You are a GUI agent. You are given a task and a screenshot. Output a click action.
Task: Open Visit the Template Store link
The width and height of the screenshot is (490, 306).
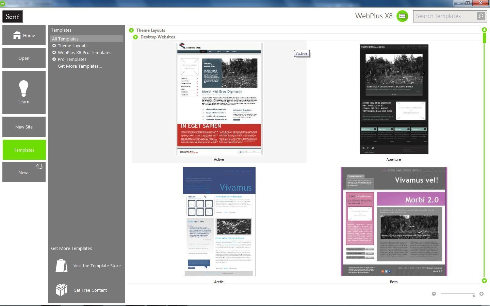coord(97,266)
